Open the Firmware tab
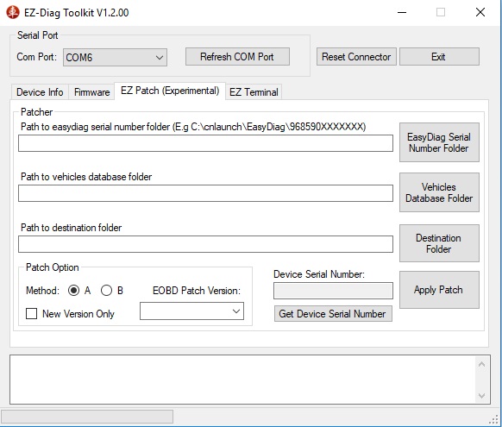Viewport: 502px width, 427px height. coord(92,92)
